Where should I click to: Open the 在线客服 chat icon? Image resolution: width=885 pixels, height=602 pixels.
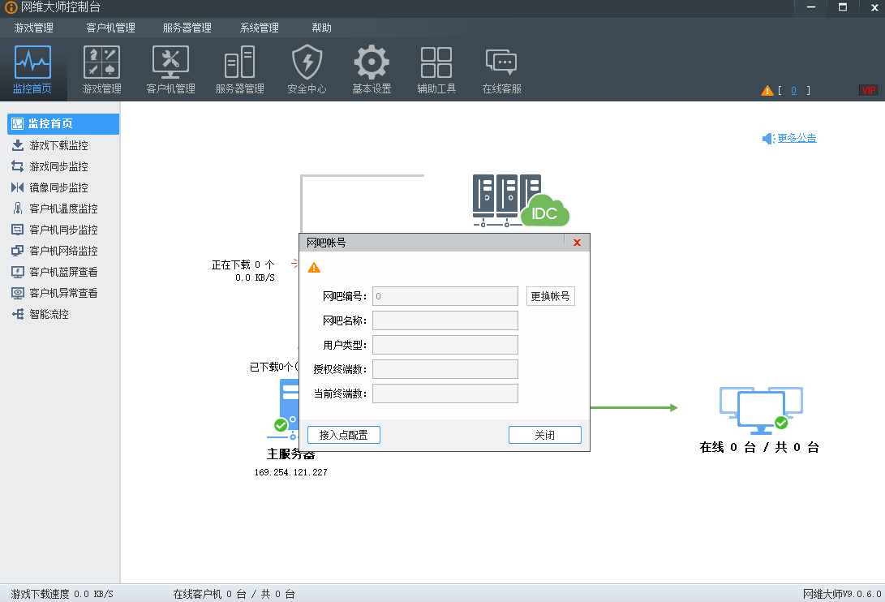pyautogui.click(x=501, y=62)
